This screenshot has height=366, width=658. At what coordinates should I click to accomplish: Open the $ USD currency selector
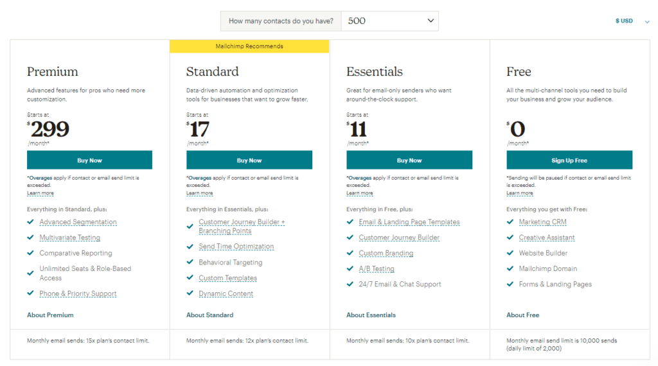pos(632,21)
